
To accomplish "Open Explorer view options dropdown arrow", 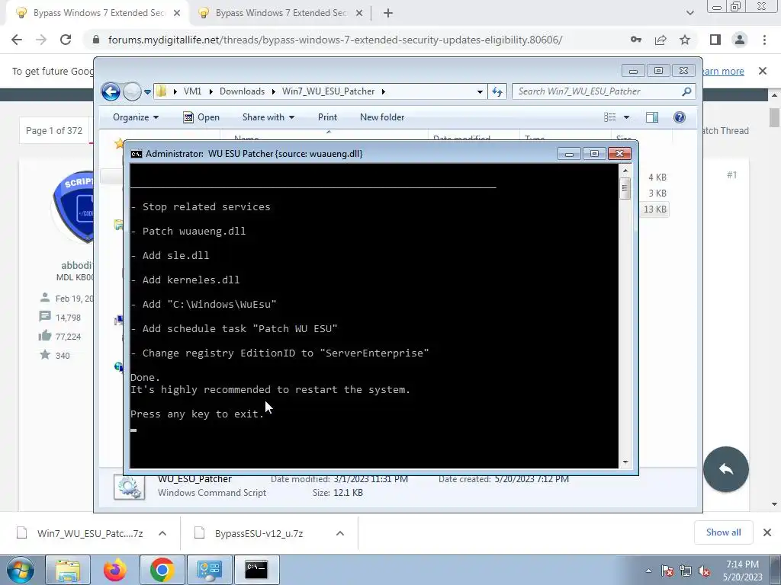I will (x=627, y=117).
